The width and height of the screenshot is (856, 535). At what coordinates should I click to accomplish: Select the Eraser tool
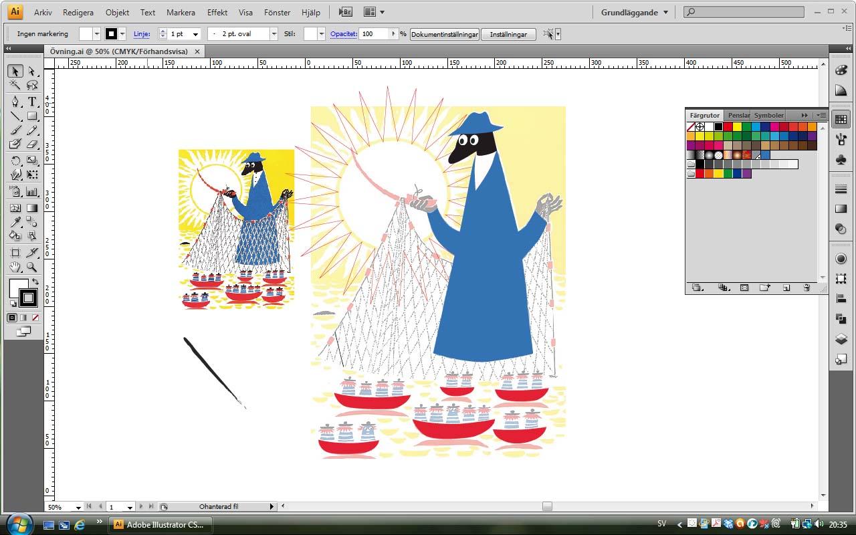coord(31,144)
